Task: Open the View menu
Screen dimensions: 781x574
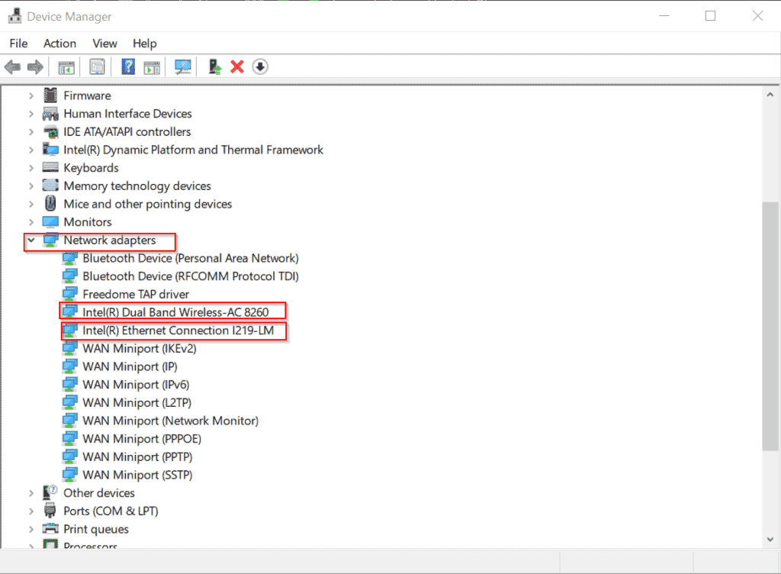Action: click(104, 44)
